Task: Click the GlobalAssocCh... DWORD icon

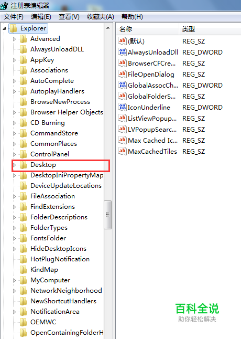Action: pyautogui.click(x=123, y=85)
